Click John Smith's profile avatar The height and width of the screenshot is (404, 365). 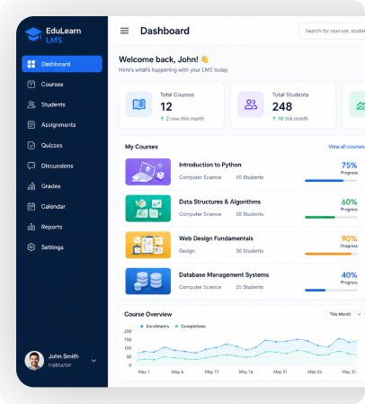tap(34, 360)
